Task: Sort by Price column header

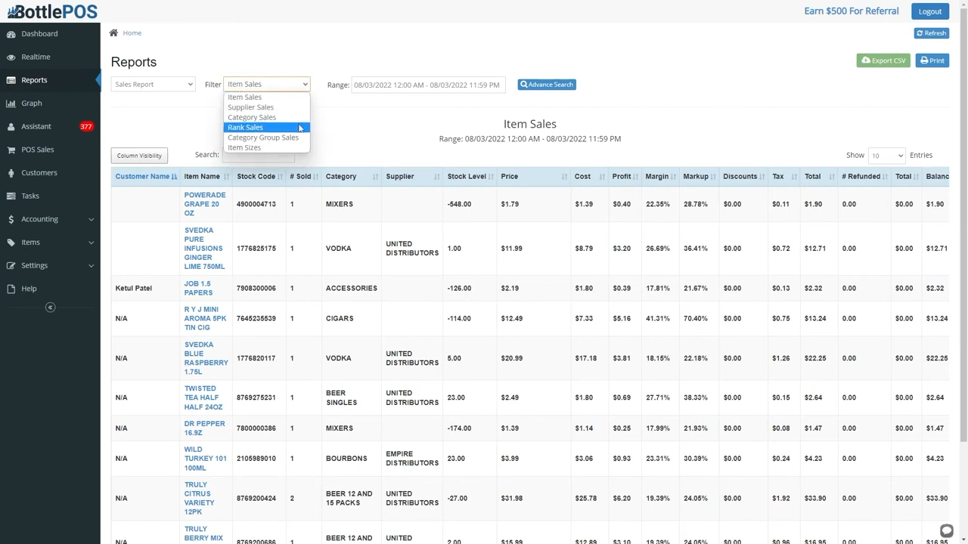Action: [x=533, y=177]
